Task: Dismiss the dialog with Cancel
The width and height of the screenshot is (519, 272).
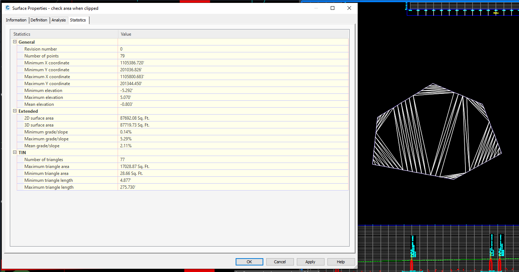Action: (280, 261)
